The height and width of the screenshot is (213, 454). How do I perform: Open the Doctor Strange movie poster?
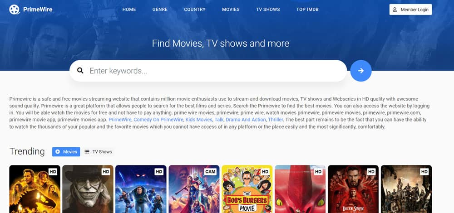(x=353, y=189)
